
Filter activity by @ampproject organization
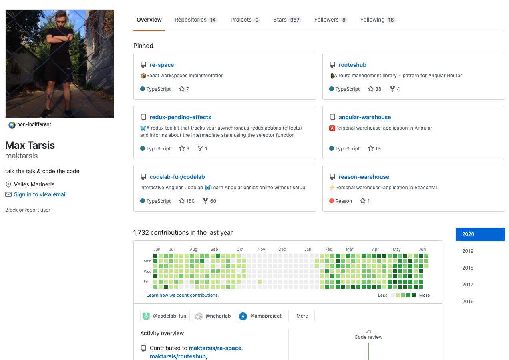(261, 316)
